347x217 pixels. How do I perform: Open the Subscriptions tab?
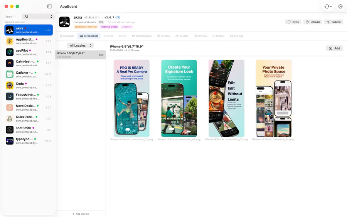click(x=142, y=36)
